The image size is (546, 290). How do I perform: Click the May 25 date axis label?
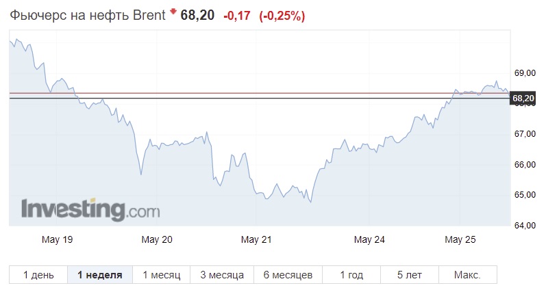pos(460,239)
